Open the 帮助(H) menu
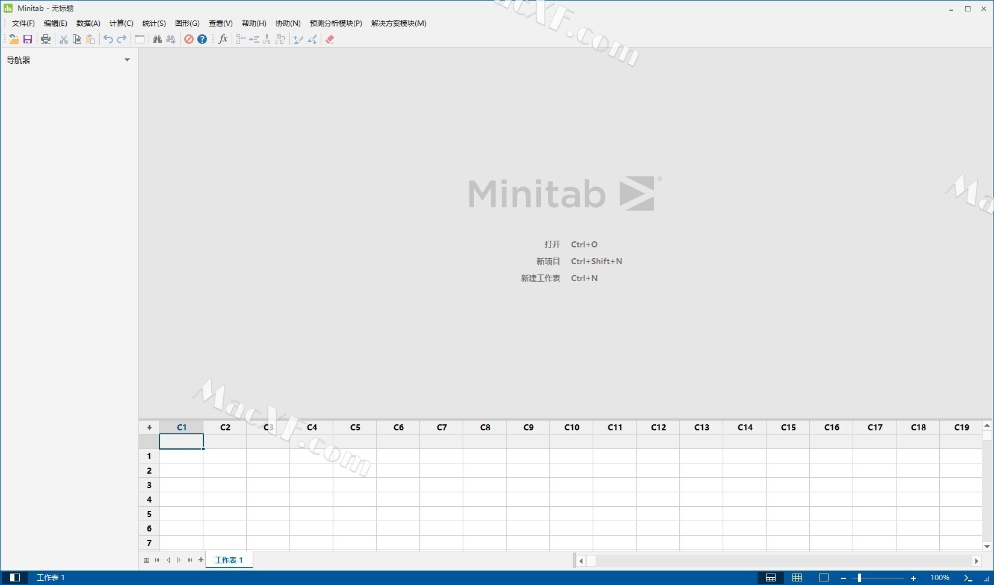The height and width of the screenshot is (585, 994). coord(254,23)
